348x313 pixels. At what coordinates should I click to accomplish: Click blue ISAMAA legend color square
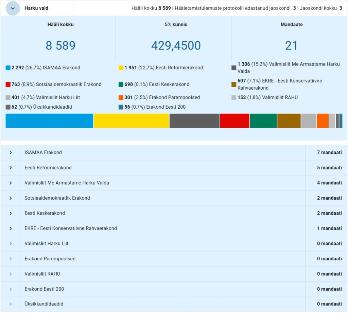(x=8, y=68)
